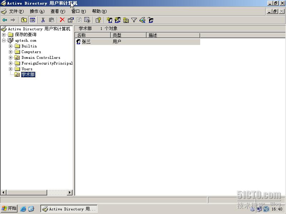The image size is (286, 214).
Task: Create new group with toolbar icon
Action: pos(118,20)
